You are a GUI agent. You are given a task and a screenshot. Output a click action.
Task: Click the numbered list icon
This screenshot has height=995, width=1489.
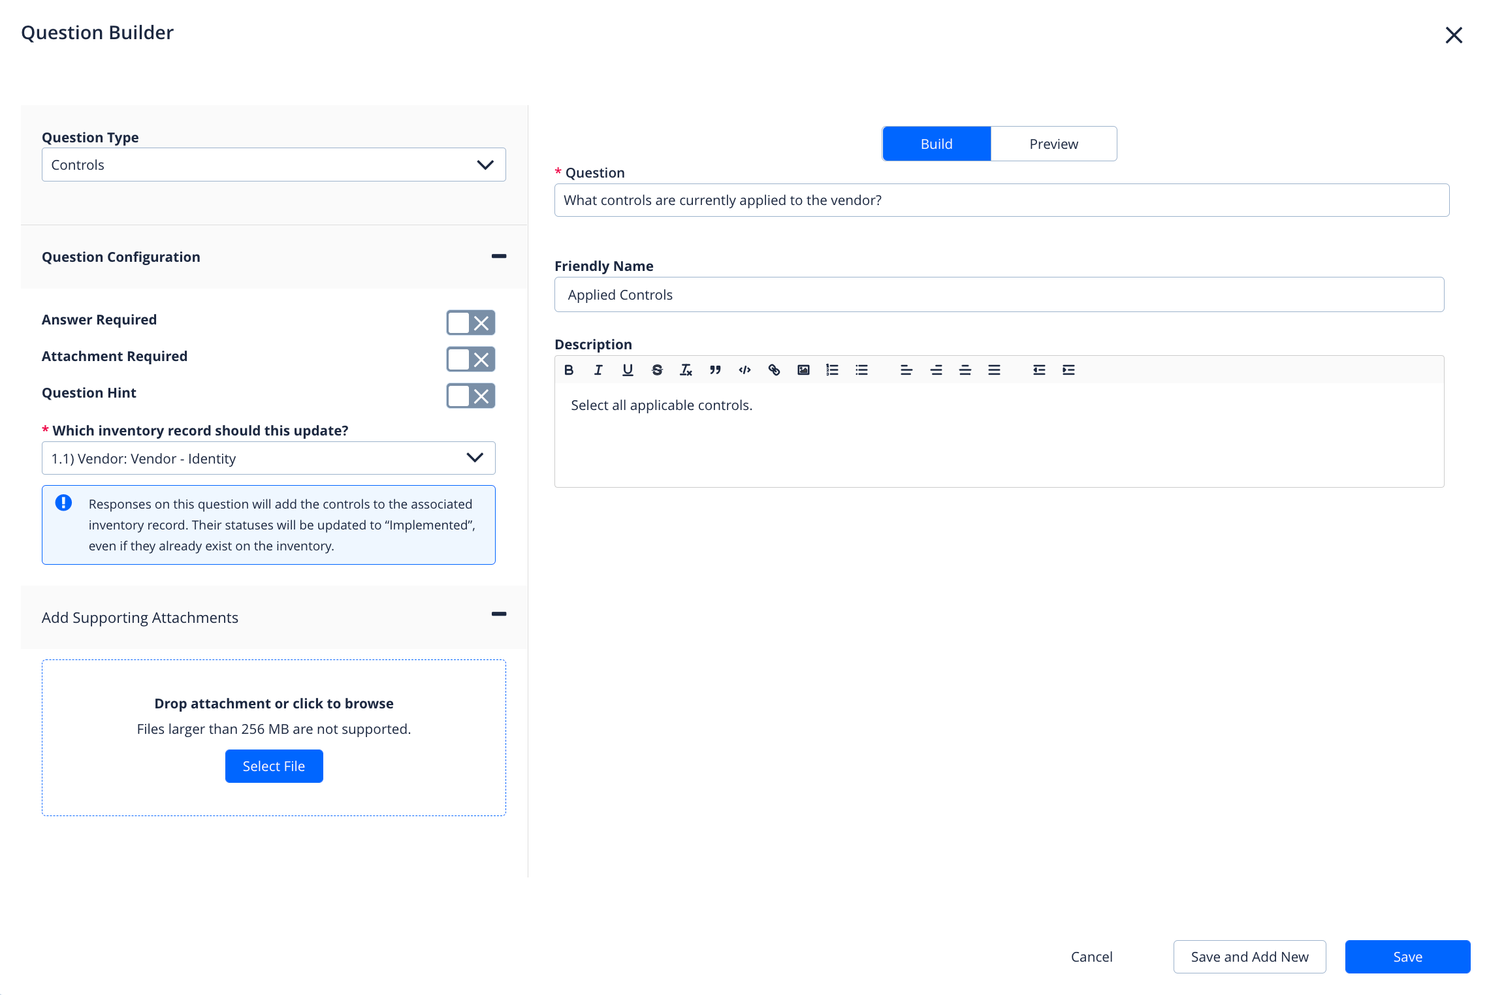[832, 370]
